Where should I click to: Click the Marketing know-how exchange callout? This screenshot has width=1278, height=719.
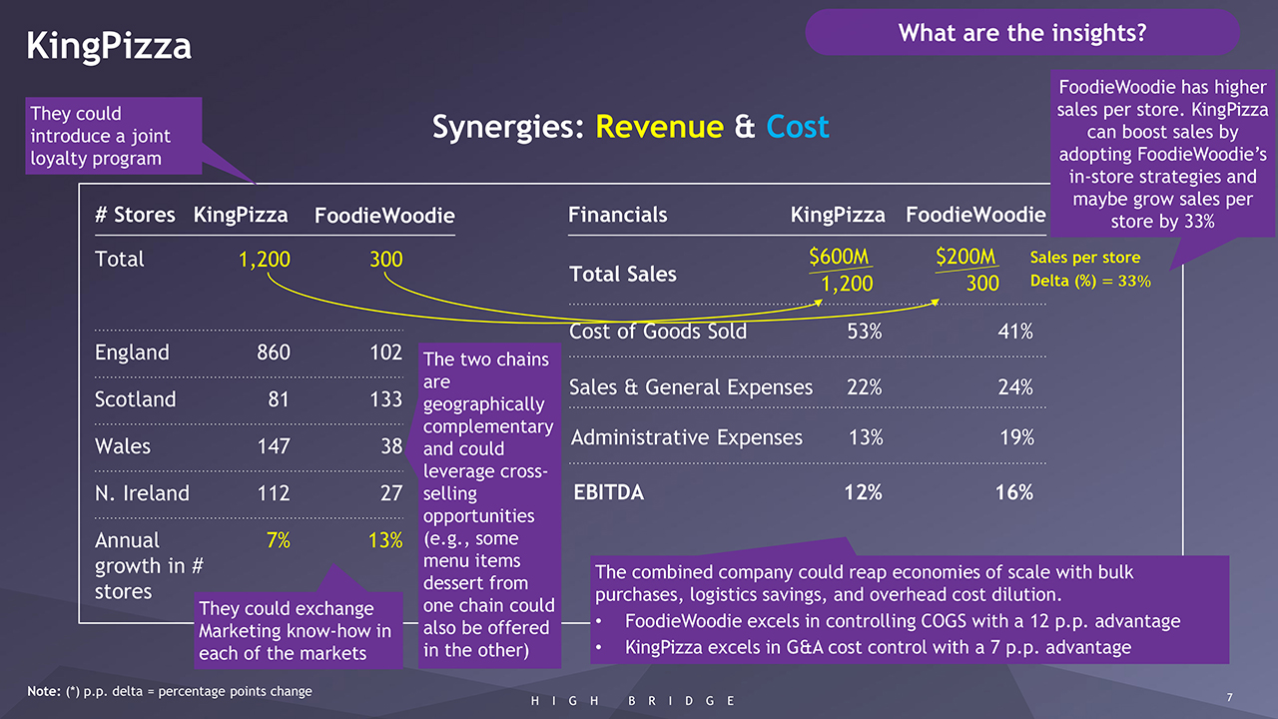295,631
